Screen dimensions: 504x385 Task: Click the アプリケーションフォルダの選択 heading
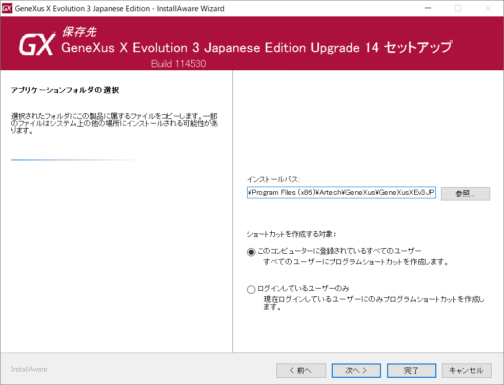(65, 90)
